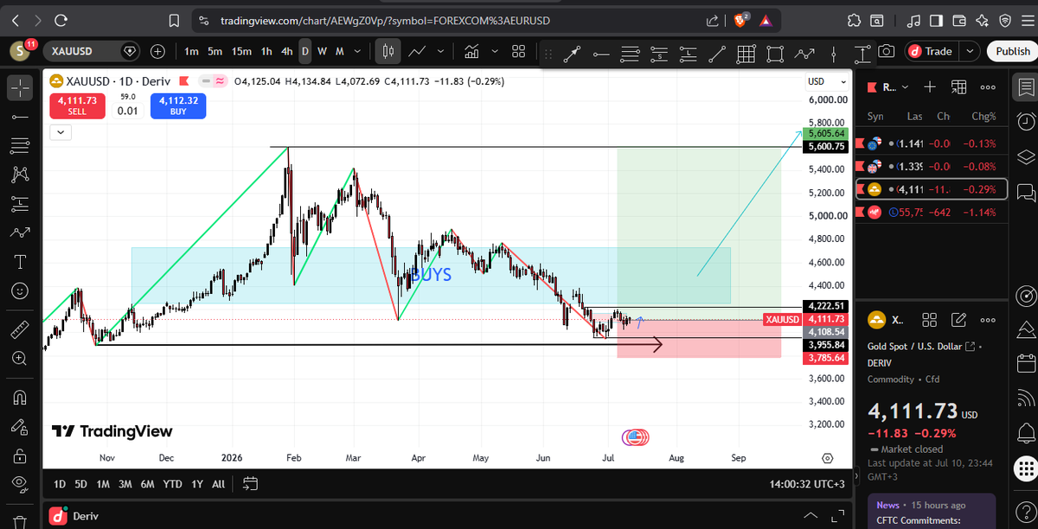The height and width of the screenshot is (529, 1038).
Task: Click the blue BUY 4,112.32 button
Action: pyautogui.click(x=178, y=106)
